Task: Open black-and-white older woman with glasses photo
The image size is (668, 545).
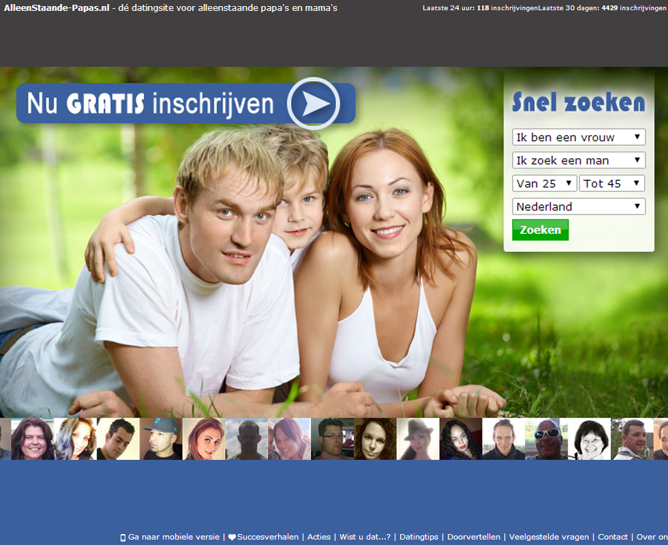Action: point(590,439)
